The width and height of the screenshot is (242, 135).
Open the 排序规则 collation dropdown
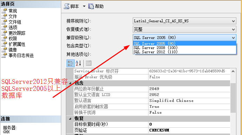click(185, 21)
